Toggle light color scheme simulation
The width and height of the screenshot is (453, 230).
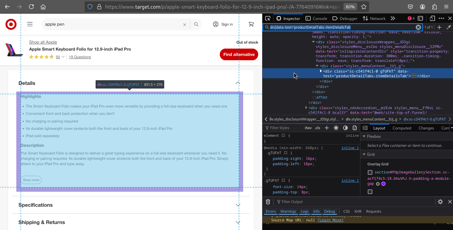click(336, 128)
